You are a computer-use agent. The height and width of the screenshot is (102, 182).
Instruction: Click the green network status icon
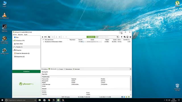[129, 97]
